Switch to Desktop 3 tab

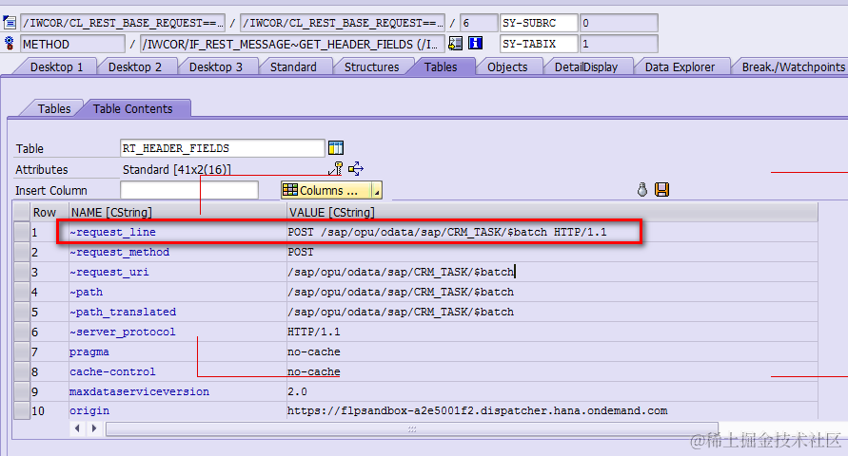point(216,66)
